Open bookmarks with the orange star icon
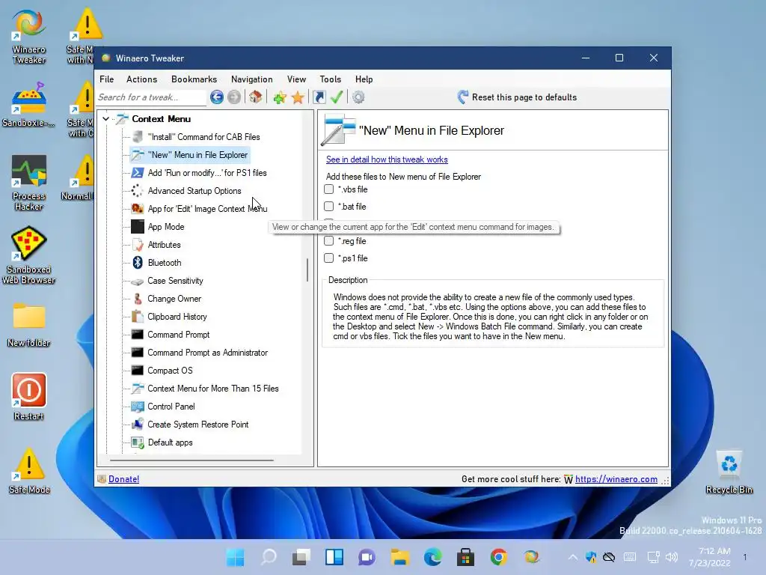This screenshot has width=766, height=575. [x=298, y=97]
